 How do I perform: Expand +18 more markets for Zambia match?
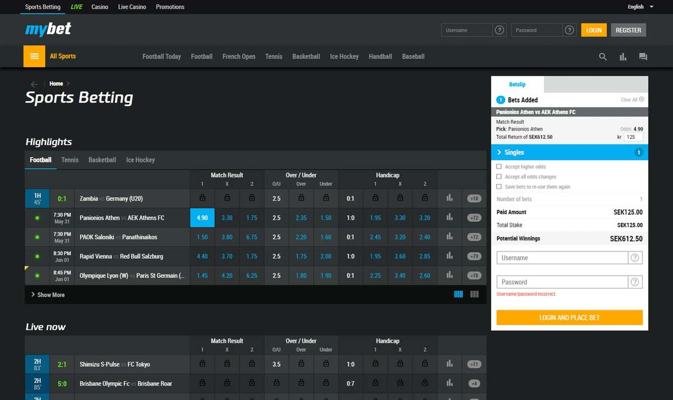[x=474, y=198]
